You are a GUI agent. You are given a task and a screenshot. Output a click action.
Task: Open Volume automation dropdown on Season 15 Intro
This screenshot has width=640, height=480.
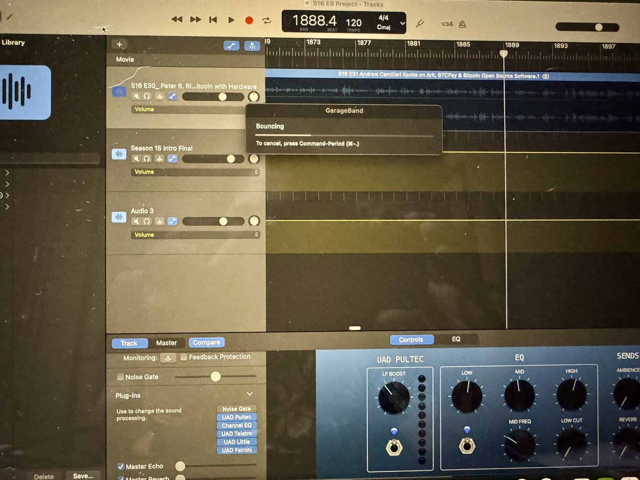click(x=195, y=172)
